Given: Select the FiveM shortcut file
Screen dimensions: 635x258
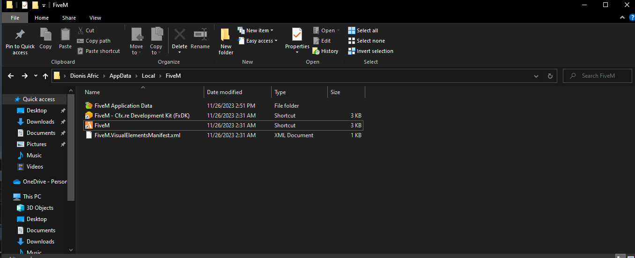Looking at the screenshot, I should click(x=223, y=125).
